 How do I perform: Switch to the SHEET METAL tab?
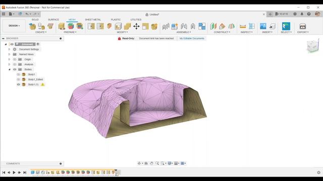(93, 20)
